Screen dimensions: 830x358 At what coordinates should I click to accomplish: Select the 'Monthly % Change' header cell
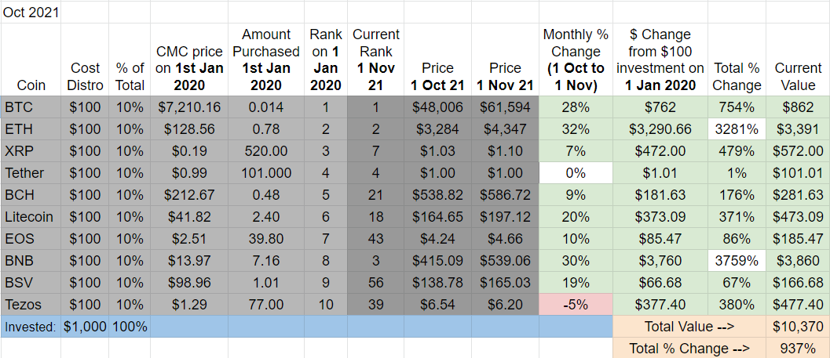click(x=576, y=60)
